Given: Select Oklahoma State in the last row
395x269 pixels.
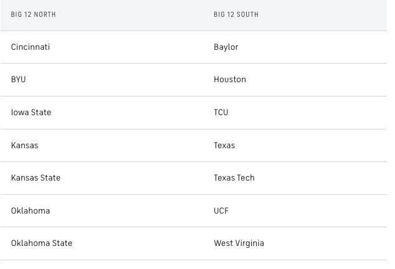Looking at the screenshot, I should coord(41,243).
